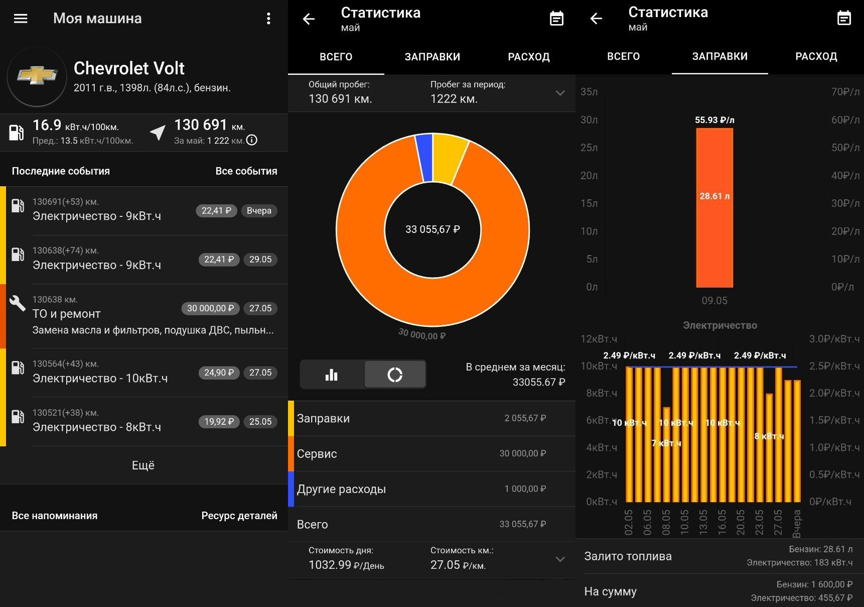Tap the На сумму summary row
Viewport: 864px width, 607px height.
[x=719, y=591]
